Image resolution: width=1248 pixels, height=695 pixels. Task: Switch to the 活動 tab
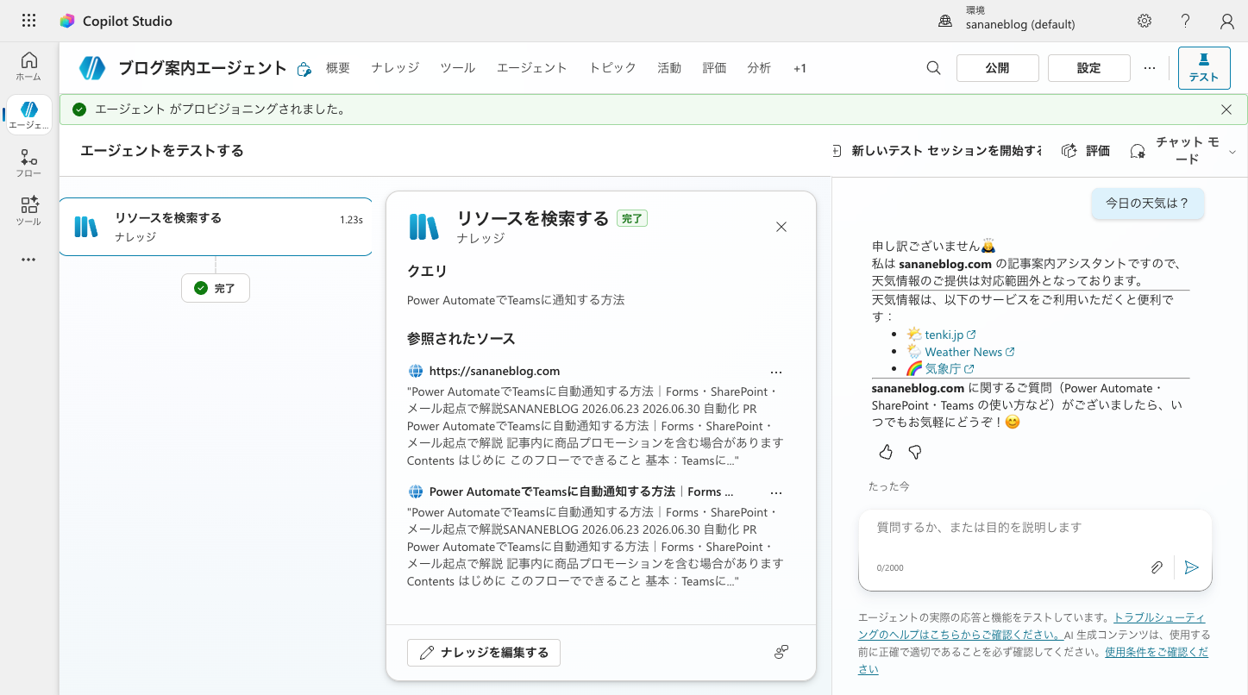pyautogui.click(x=669, y=68)
